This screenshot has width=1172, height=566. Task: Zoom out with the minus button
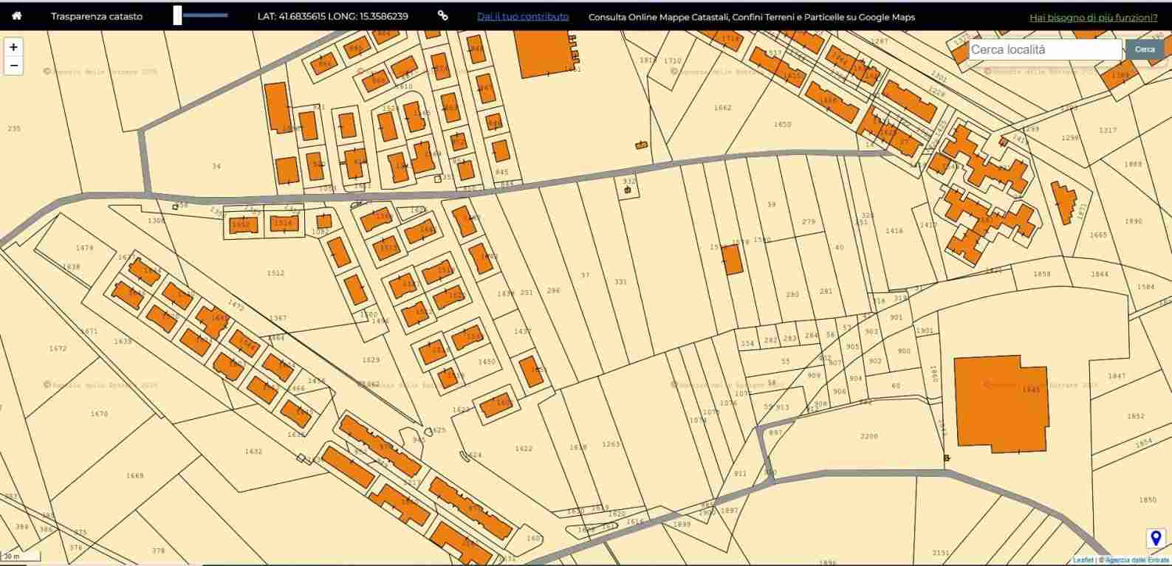tap(13, 66)
